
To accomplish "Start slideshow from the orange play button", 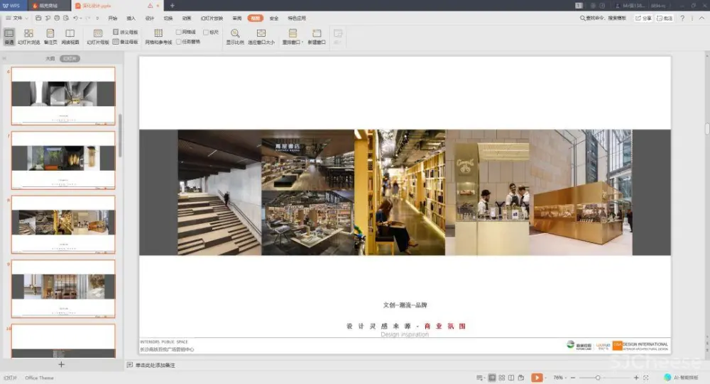I will click(537, 378).
